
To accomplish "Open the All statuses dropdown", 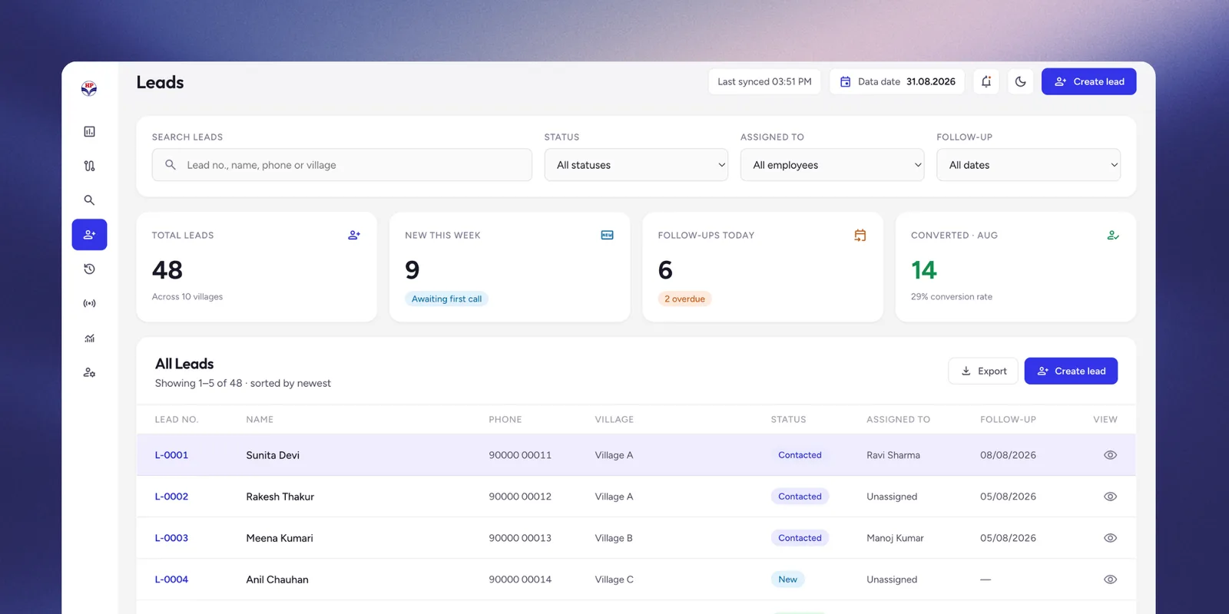I will point(636,165).
